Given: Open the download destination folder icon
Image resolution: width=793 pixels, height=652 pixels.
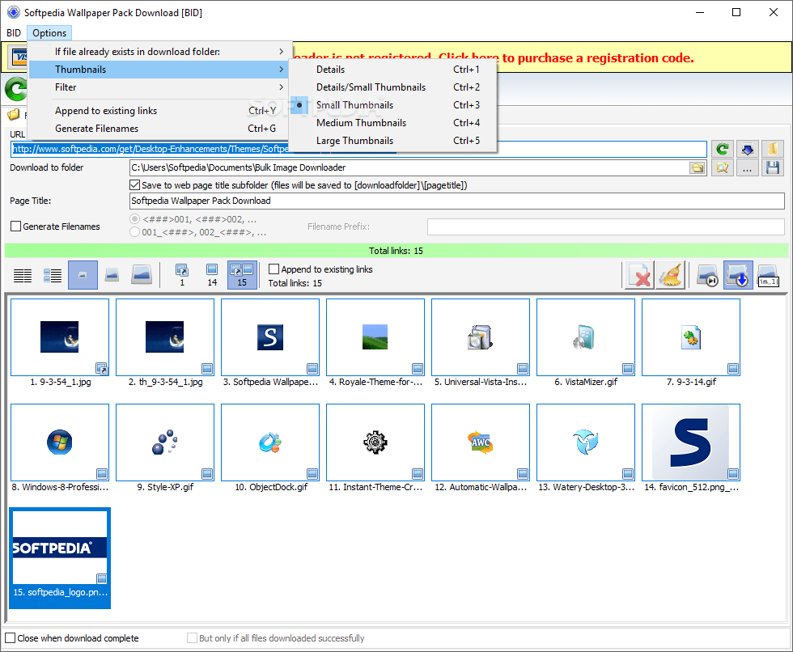Looking at the screenshot, I should click(x=698, y=167).
